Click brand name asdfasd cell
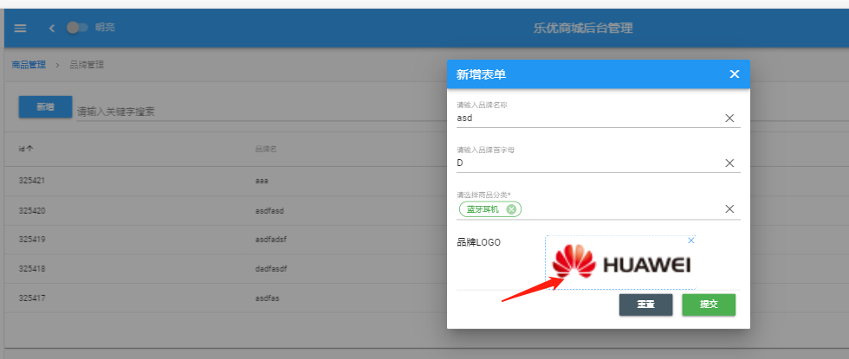Screen dimensions: 849x359 pos(269,210)
